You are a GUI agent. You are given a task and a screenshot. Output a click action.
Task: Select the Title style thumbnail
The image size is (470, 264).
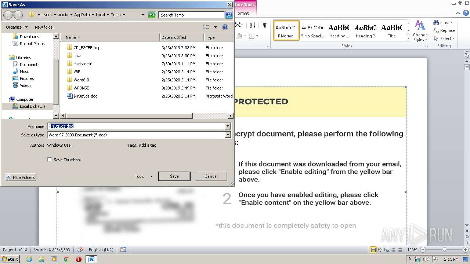point(392,31)
